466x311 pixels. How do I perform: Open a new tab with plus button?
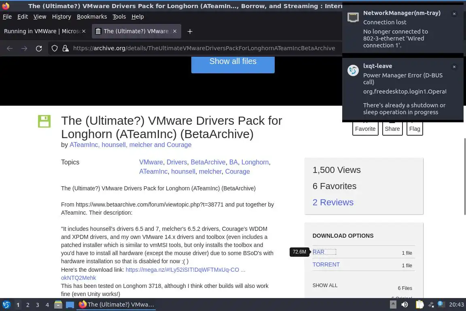click(x=190, y=31)
